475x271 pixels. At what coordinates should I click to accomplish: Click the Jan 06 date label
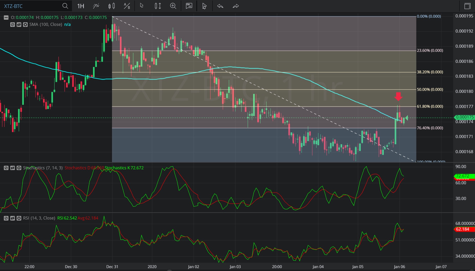[x=399, y=267]
